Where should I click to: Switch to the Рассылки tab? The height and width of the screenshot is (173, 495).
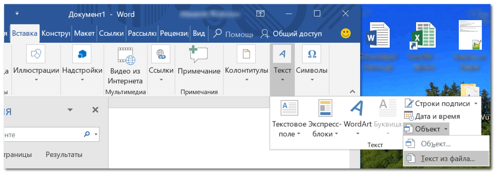(x=142, y=34)
